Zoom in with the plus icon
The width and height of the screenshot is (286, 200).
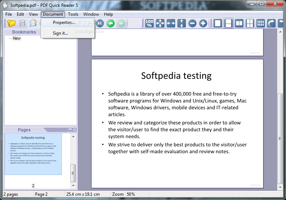coord(203,23)
